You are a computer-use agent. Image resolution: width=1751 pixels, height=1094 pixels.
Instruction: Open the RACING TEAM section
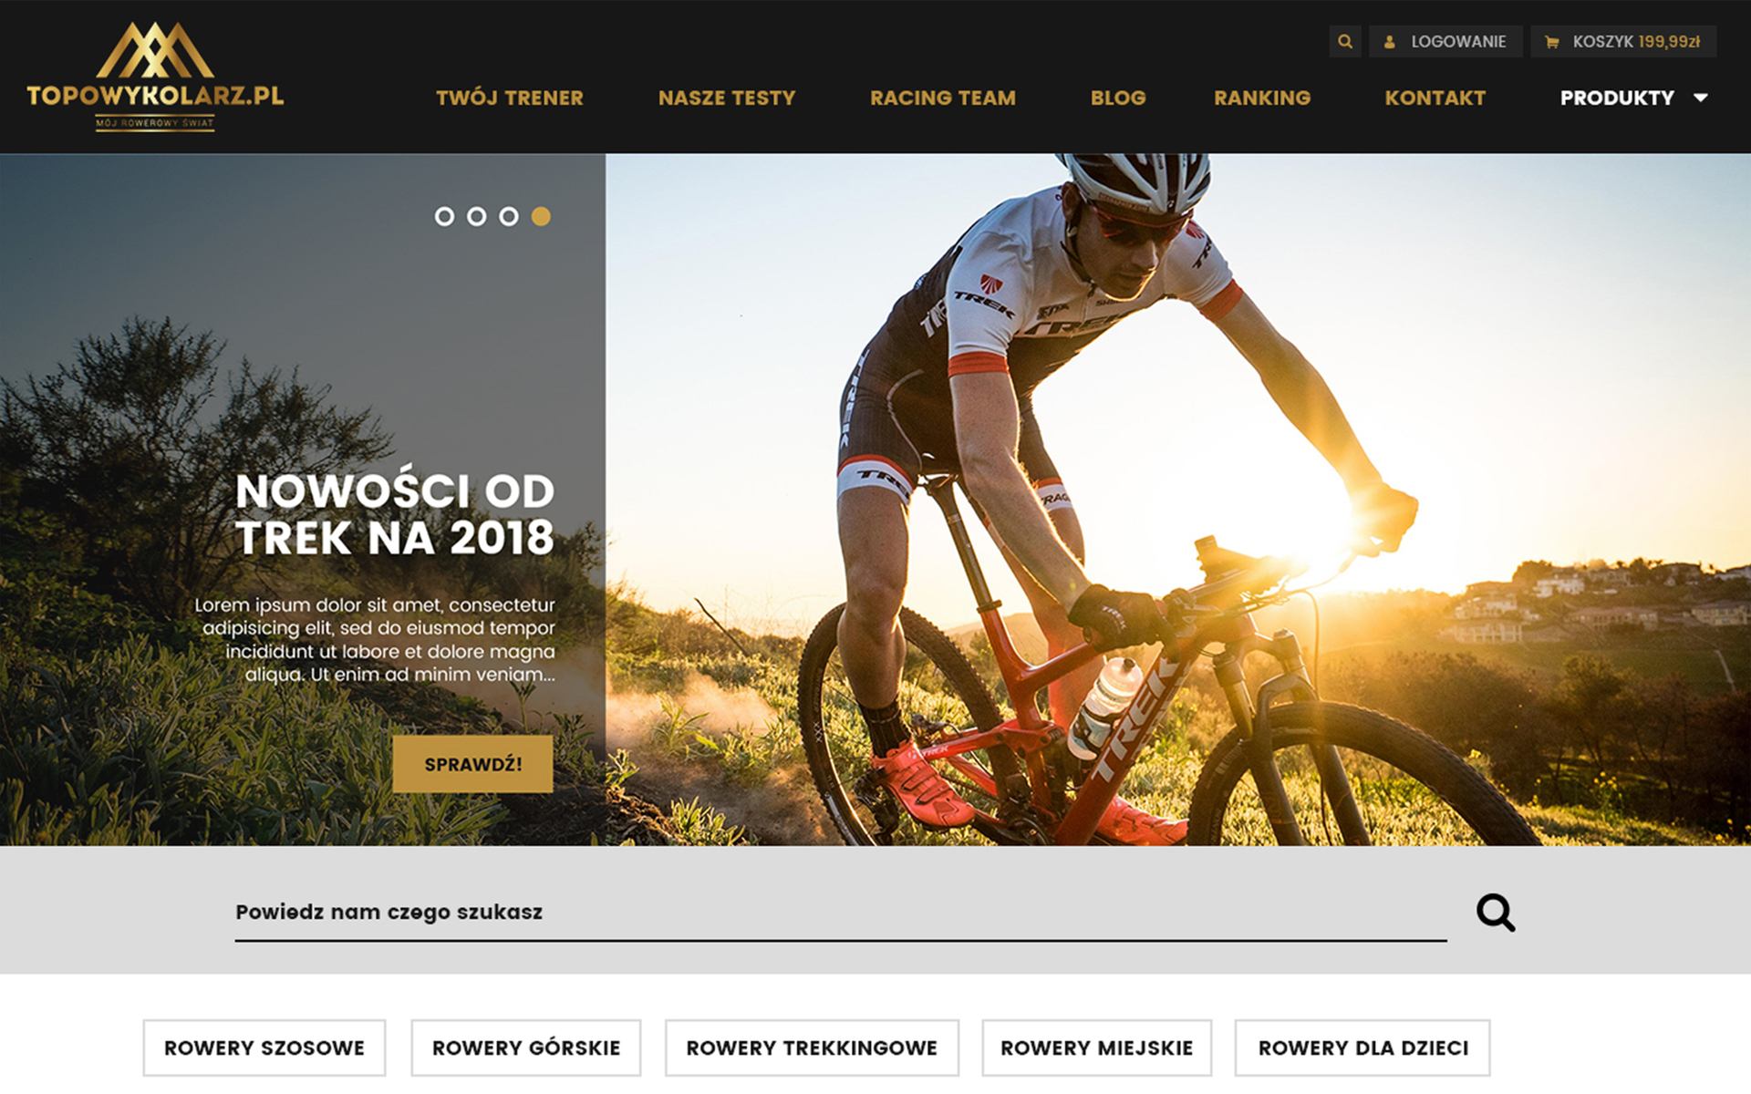pos(943,98)
